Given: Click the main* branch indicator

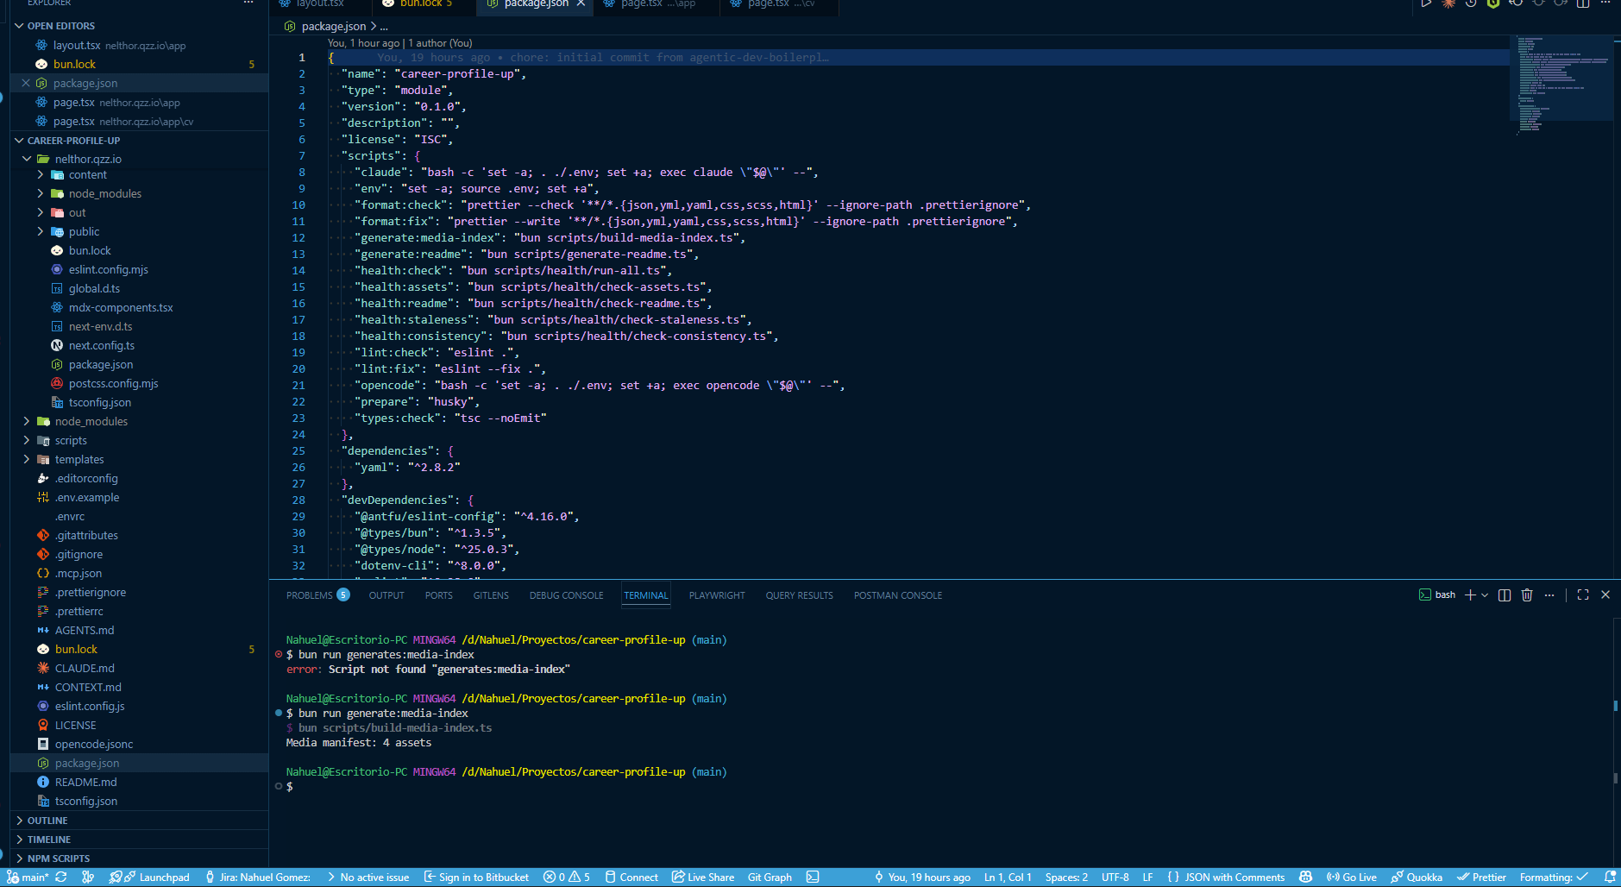Looking at the screenshot, I should [x=28, y=878].
